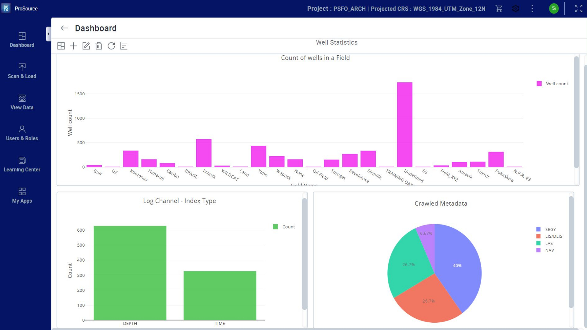Open the Si user account menu
The image size is (587, 330).
click(x=554, y=9)
